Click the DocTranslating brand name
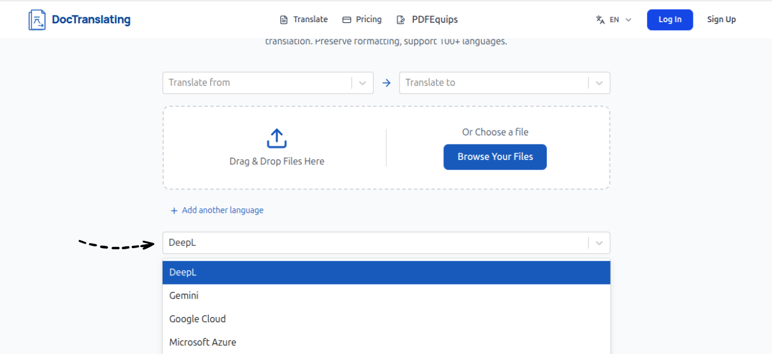 [91, 20]
